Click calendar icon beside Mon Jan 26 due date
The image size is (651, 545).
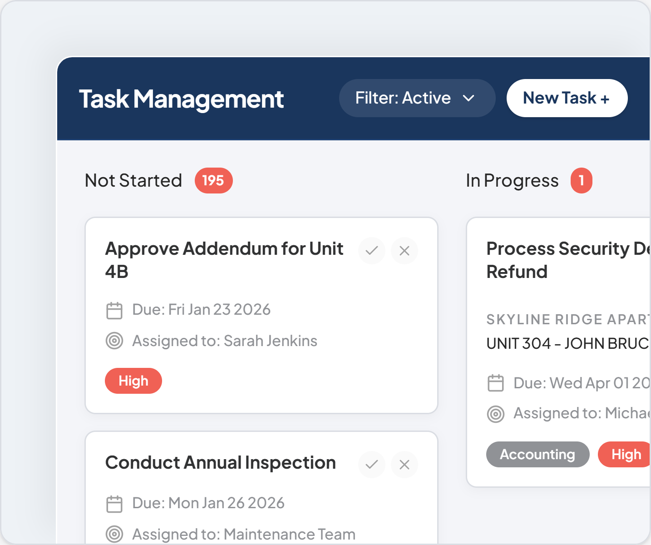coord(114,504)
